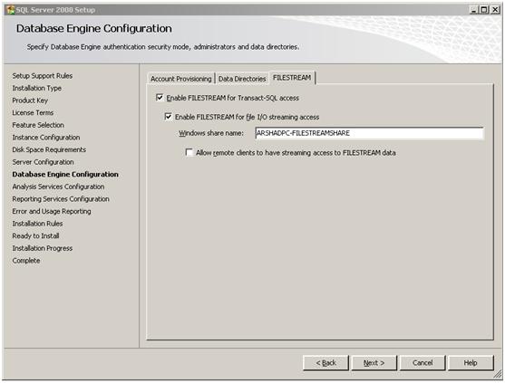
Task: Click the Windows share name field
Action: pyautogui.click(x=369, y=133)
